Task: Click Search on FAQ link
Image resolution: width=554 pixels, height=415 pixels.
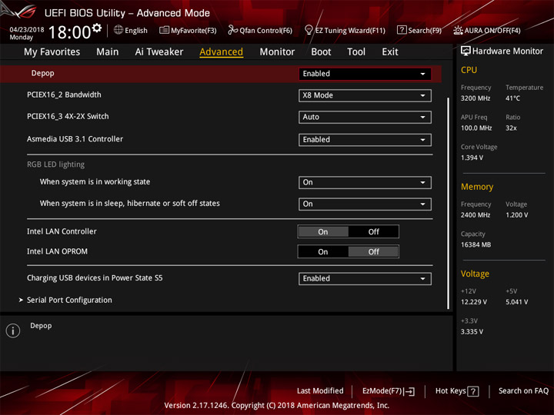Action: point(524,391)
